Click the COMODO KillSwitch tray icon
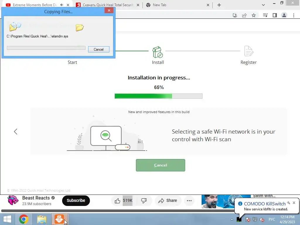 pos(239,219)
